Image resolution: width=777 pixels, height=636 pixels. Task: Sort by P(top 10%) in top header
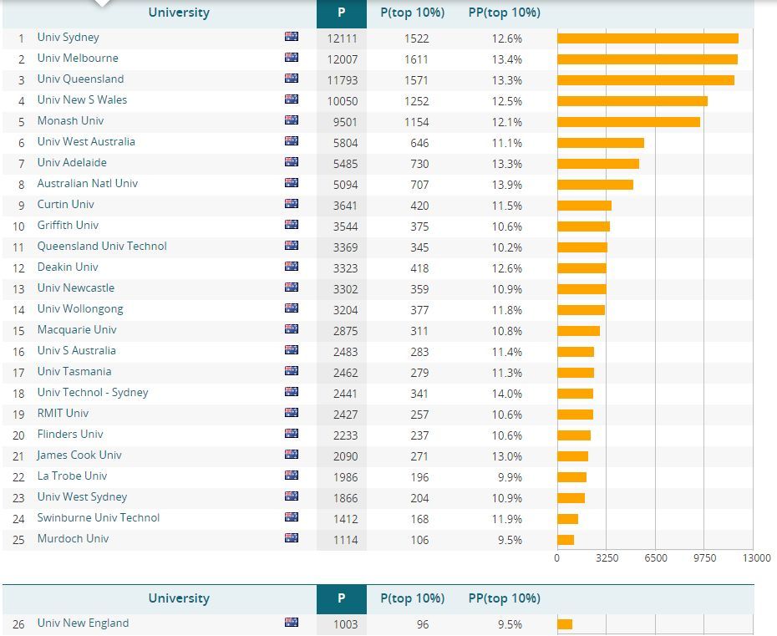pos(412,13)
